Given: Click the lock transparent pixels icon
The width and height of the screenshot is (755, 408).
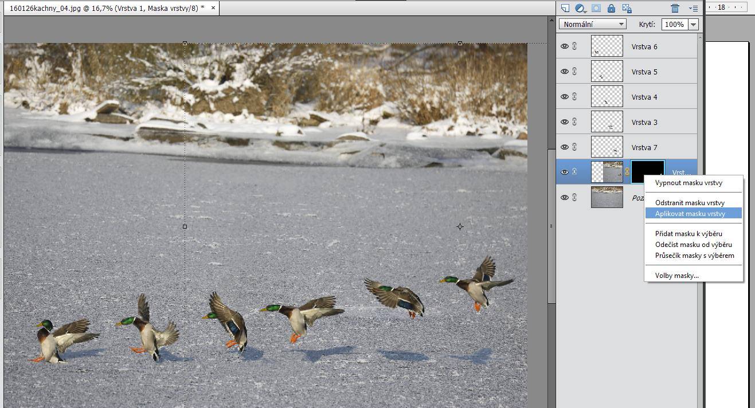Looking at the screenshot, I should pyautogui.click(x=627, y=8).
